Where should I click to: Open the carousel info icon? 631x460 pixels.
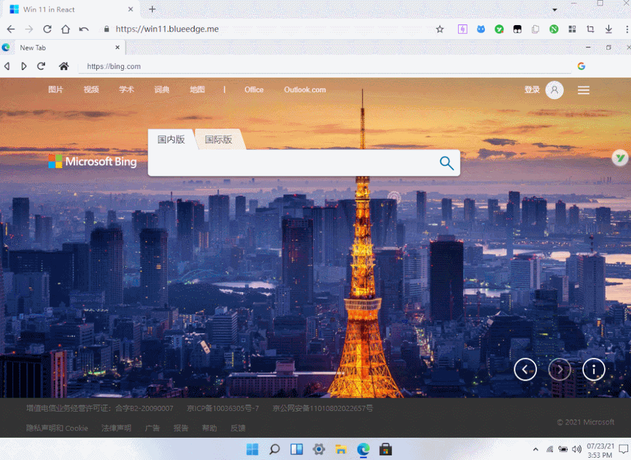click(594, 370)
